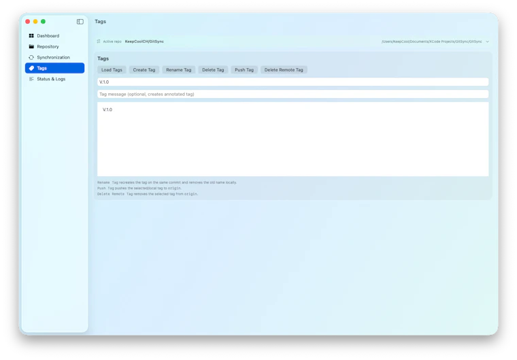The width and height of the screenshot is (517, 360).
Task: Focus the tag name field containing V.1.0
Action: tap(293, 82)
